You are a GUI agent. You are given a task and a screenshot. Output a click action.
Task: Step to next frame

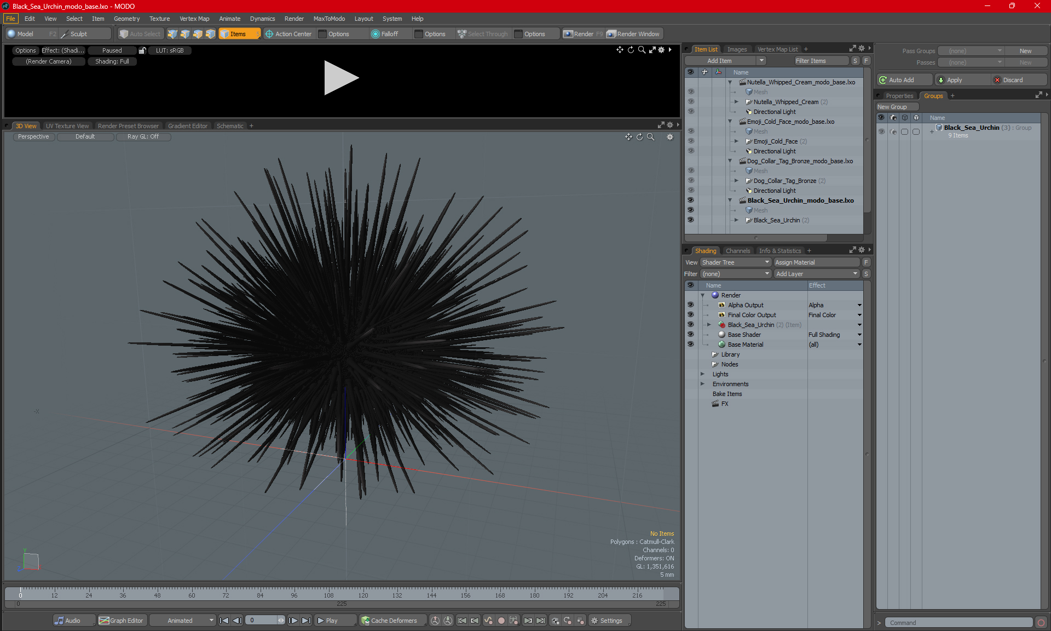293,621
